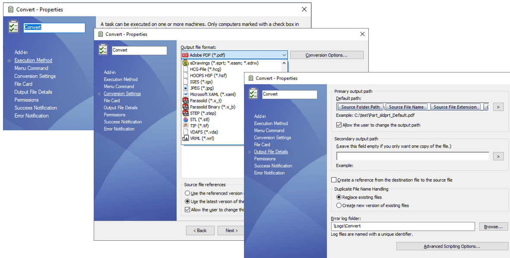Go to Error Notification in the front window
510x258 pixels.
tap(269, 173)
